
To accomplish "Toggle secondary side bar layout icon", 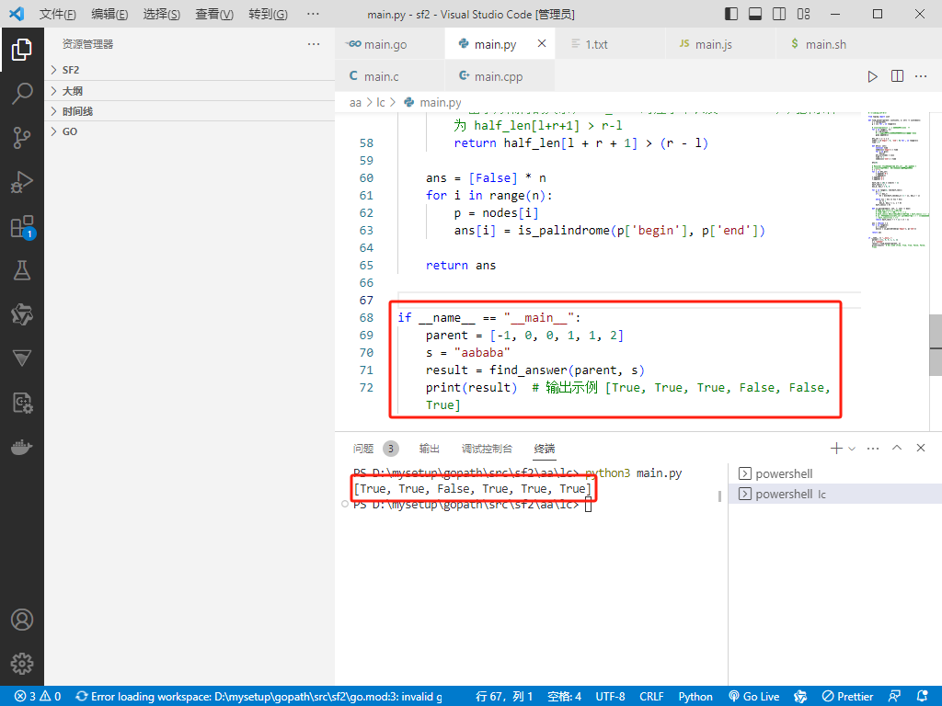I will [x=779, y=14].
